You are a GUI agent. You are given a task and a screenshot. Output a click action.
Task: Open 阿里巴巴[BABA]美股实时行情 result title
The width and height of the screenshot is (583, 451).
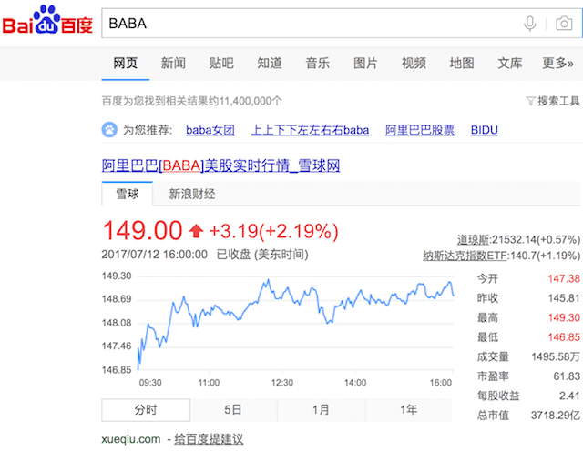220,165
